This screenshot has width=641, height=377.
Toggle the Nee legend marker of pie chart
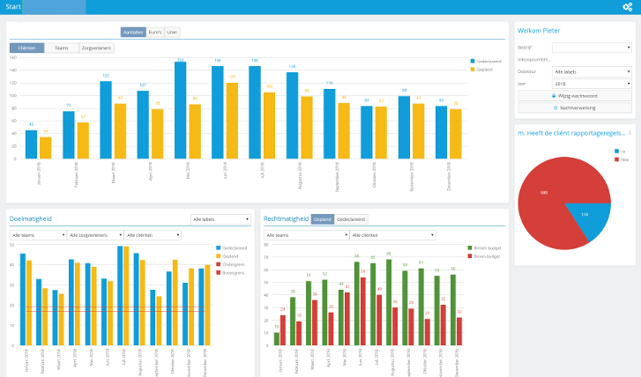coord(616,159)
